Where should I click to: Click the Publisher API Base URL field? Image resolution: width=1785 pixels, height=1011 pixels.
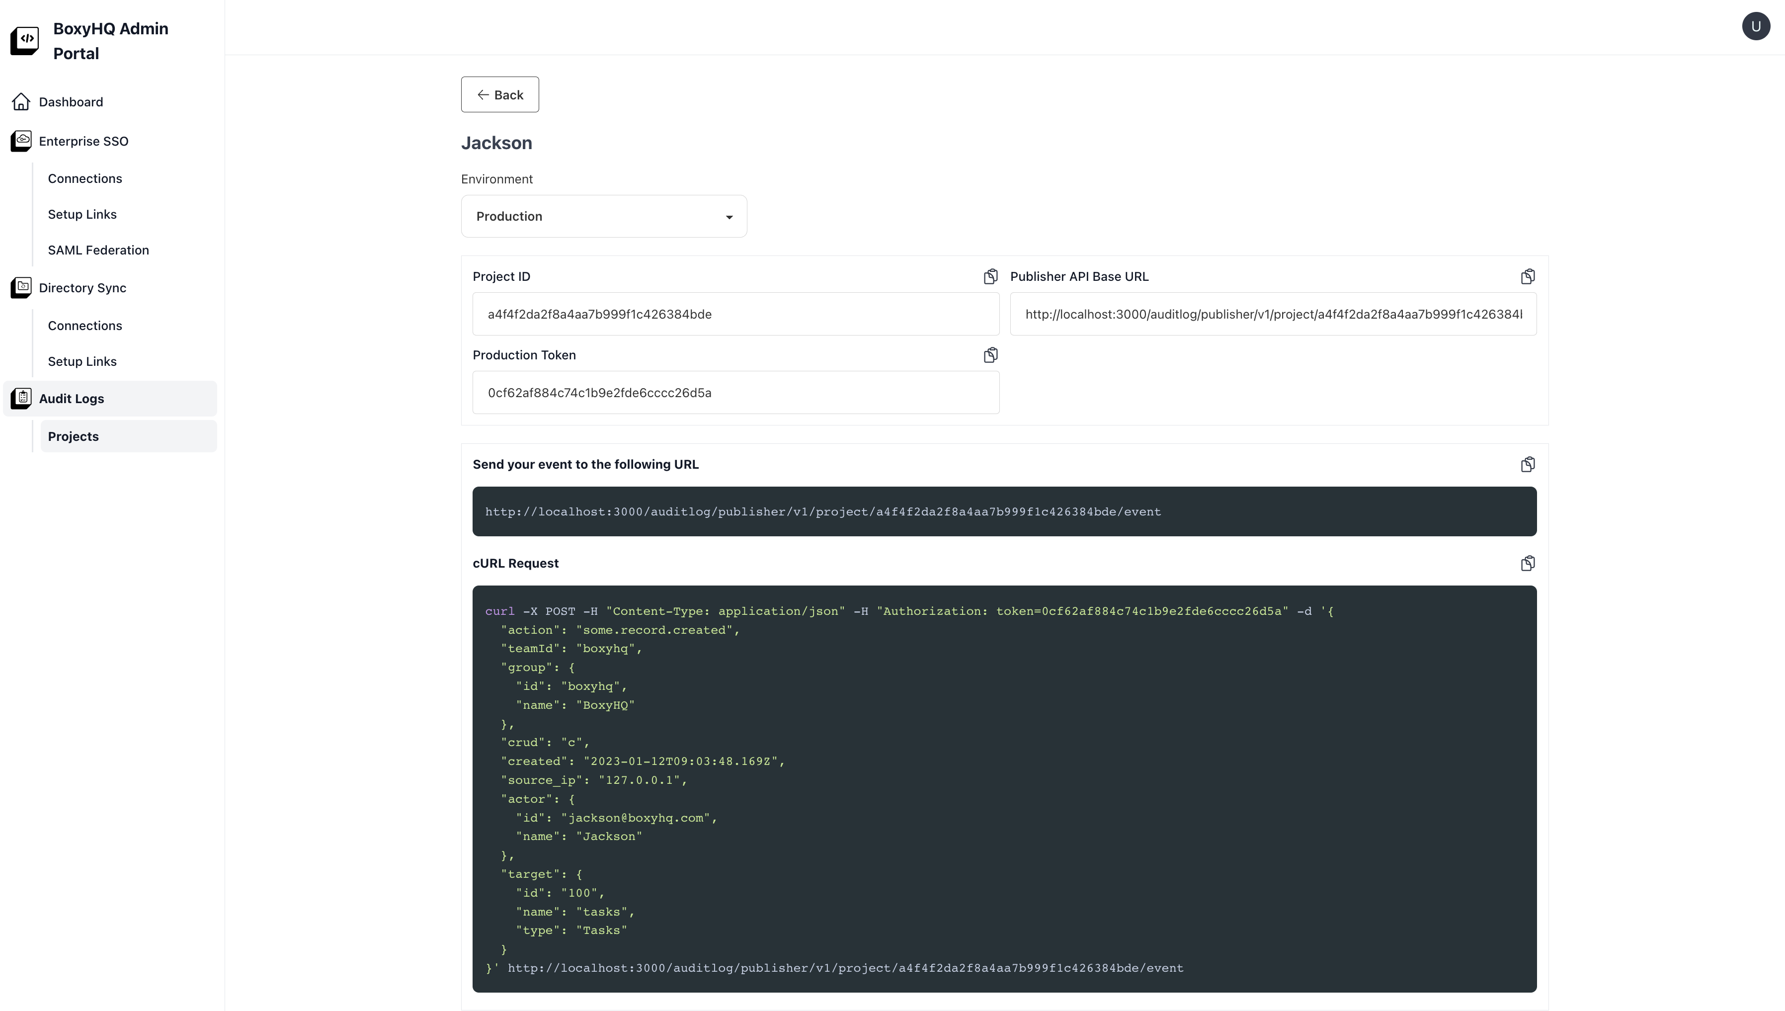point(1273,314)
